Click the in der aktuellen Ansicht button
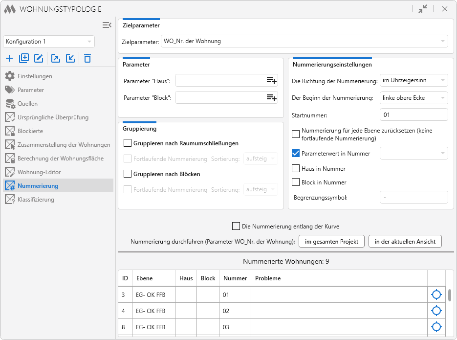 405,241
